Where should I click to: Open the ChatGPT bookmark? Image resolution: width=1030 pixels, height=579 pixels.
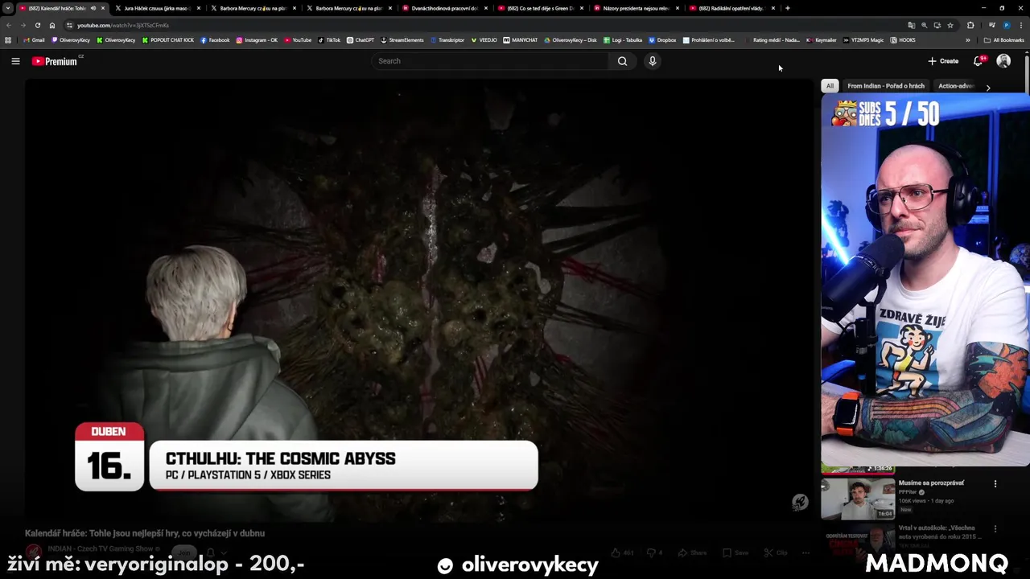click(x=360, y=40)
